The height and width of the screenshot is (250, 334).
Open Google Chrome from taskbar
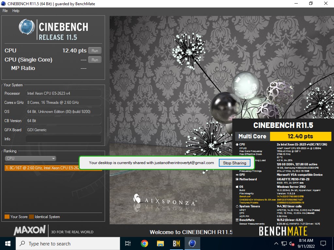[x=144, y=243]
